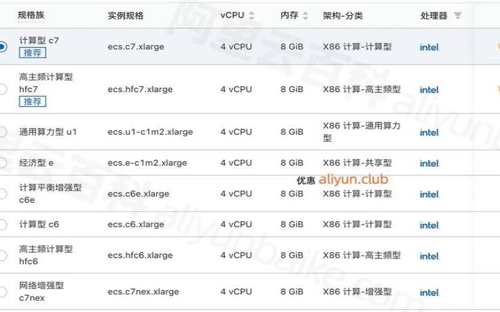Select the ecs.hfc7.xlarge radio button
This screenshot has width=500, height=312.
click(2, 89)
